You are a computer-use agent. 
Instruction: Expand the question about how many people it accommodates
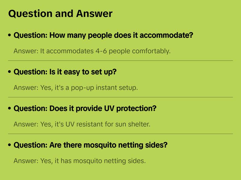click(103, 36)
